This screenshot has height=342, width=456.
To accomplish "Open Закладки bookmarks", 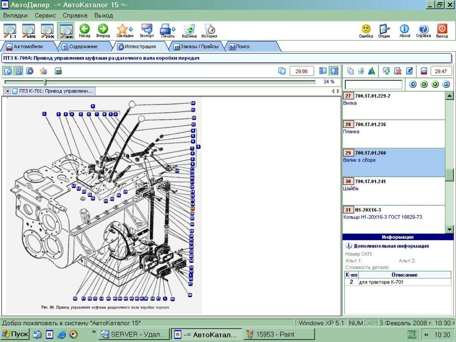I will click(x=122, y=31).
